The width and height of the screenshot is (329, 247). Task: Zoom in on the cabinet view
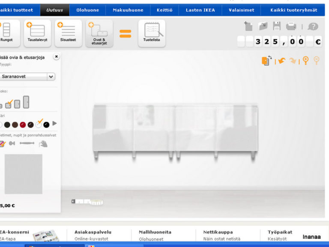305,61
